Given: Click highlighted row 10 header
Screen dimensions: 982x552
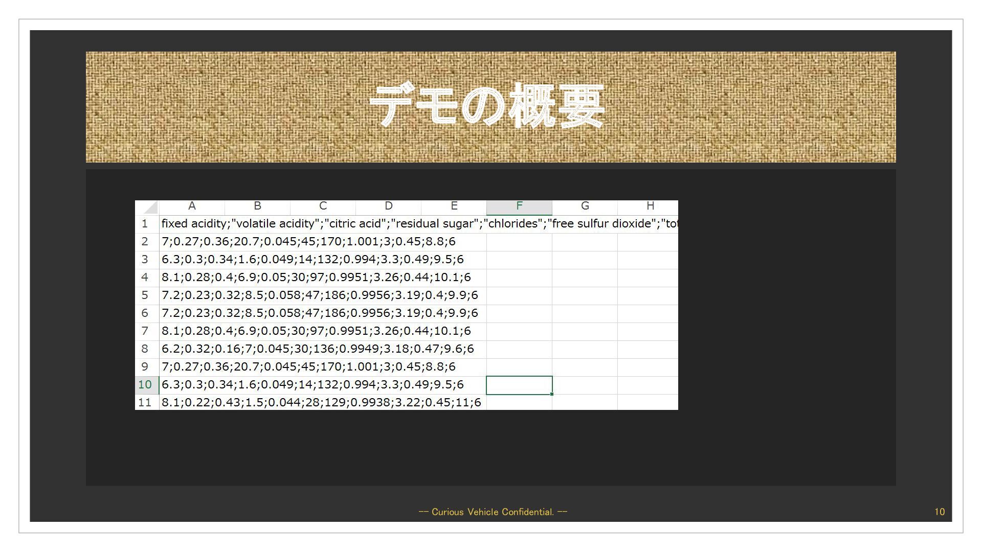Looking at the screenshot, I should coord(145,385).
